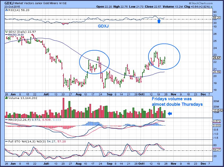Click the RSI(14) legend line icon

tap(6, 10)
